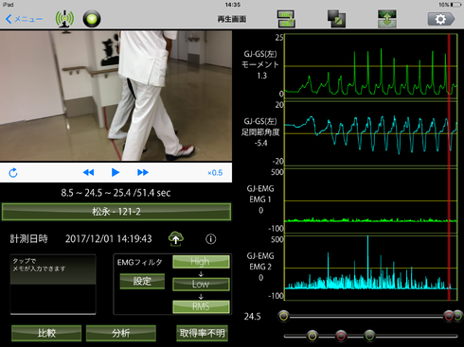Viewport: 464px width, 347px height.
Task: Tap the red playback cursor line
Action: 449,167
